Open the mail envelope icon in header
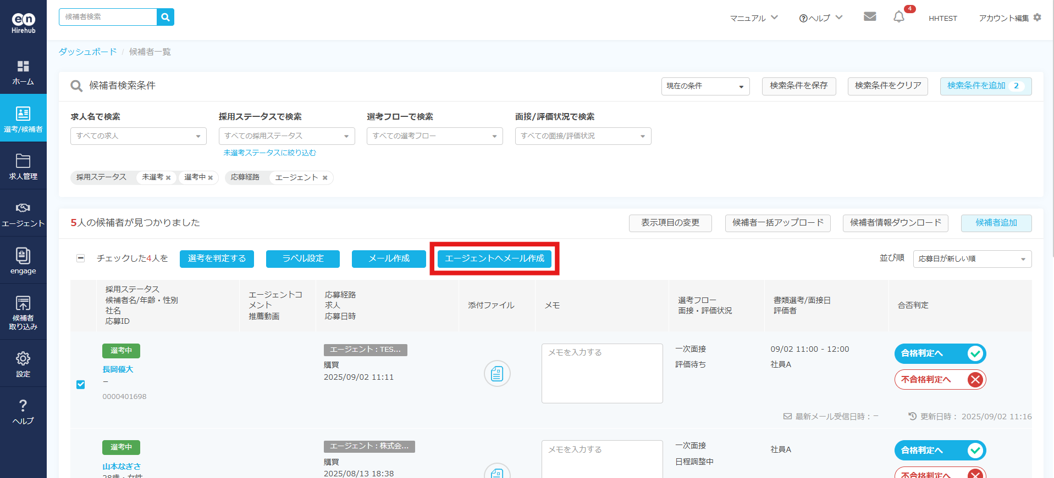 (870, 17)
